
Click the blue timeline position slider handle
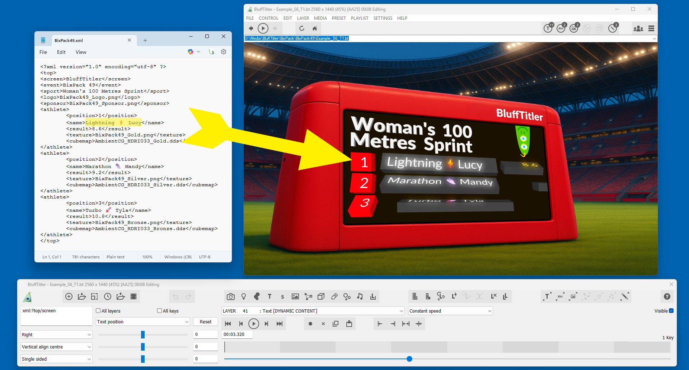[x=409, y=359]
